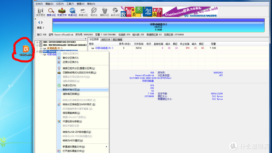
Task: Click the 格式化 format toolbar icon
Action: (x=94, y=11)
